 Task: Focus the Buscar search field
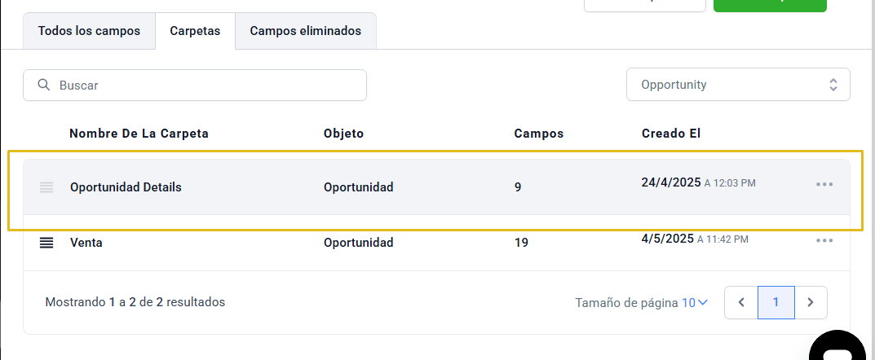coord(195,86)
